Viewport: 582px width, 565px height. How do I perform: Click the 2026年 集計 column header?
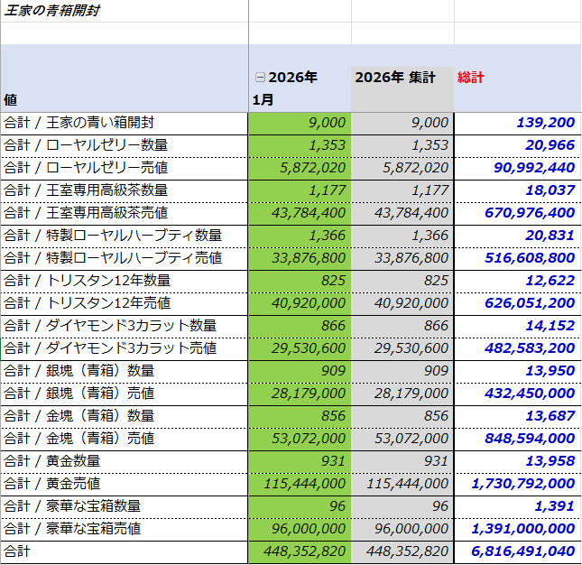[x=396, y=78]
